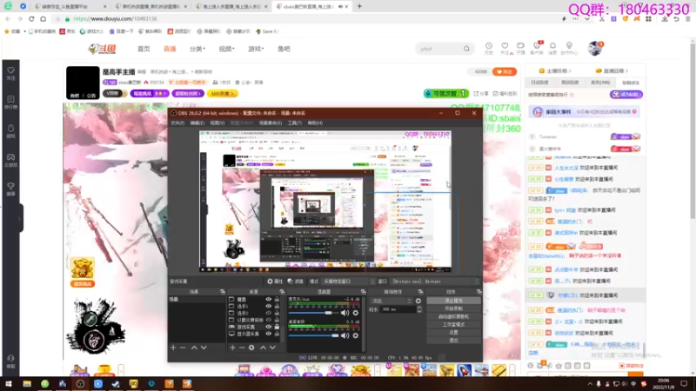Toggle lock on 游戏采集 source

tap(277, 327)
